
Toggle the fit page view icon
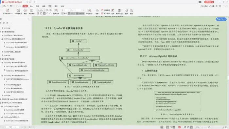[44, 13]
